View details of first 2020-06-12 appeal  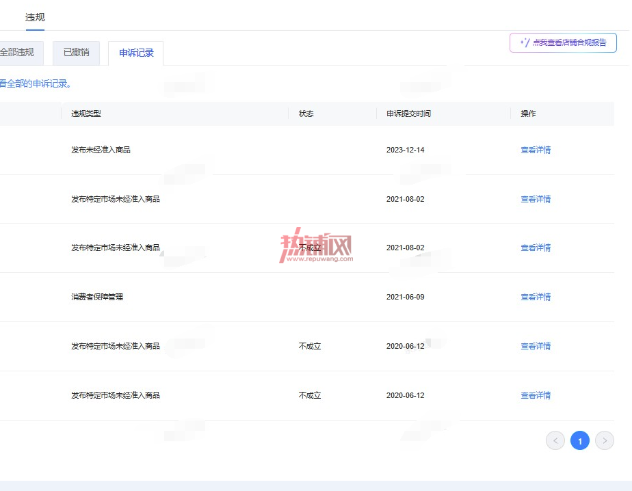(536, 346)
